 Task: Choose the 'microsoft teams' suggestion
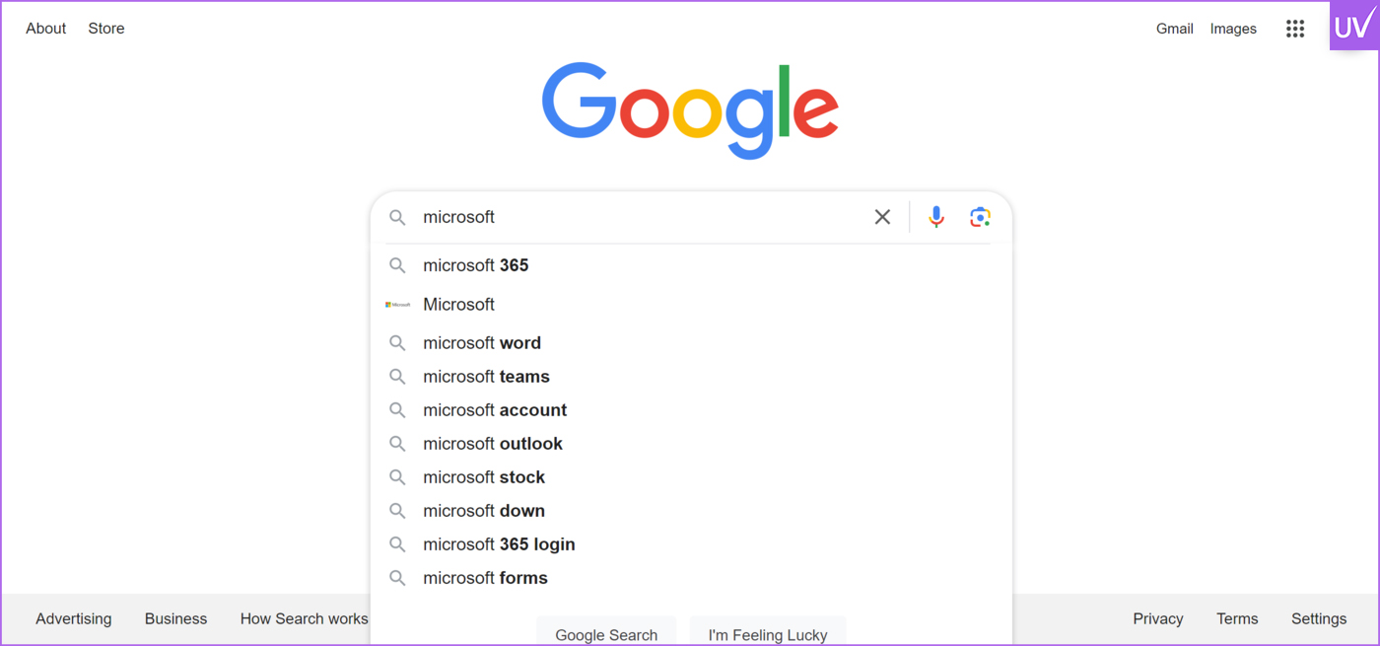[x=486, y=377]
